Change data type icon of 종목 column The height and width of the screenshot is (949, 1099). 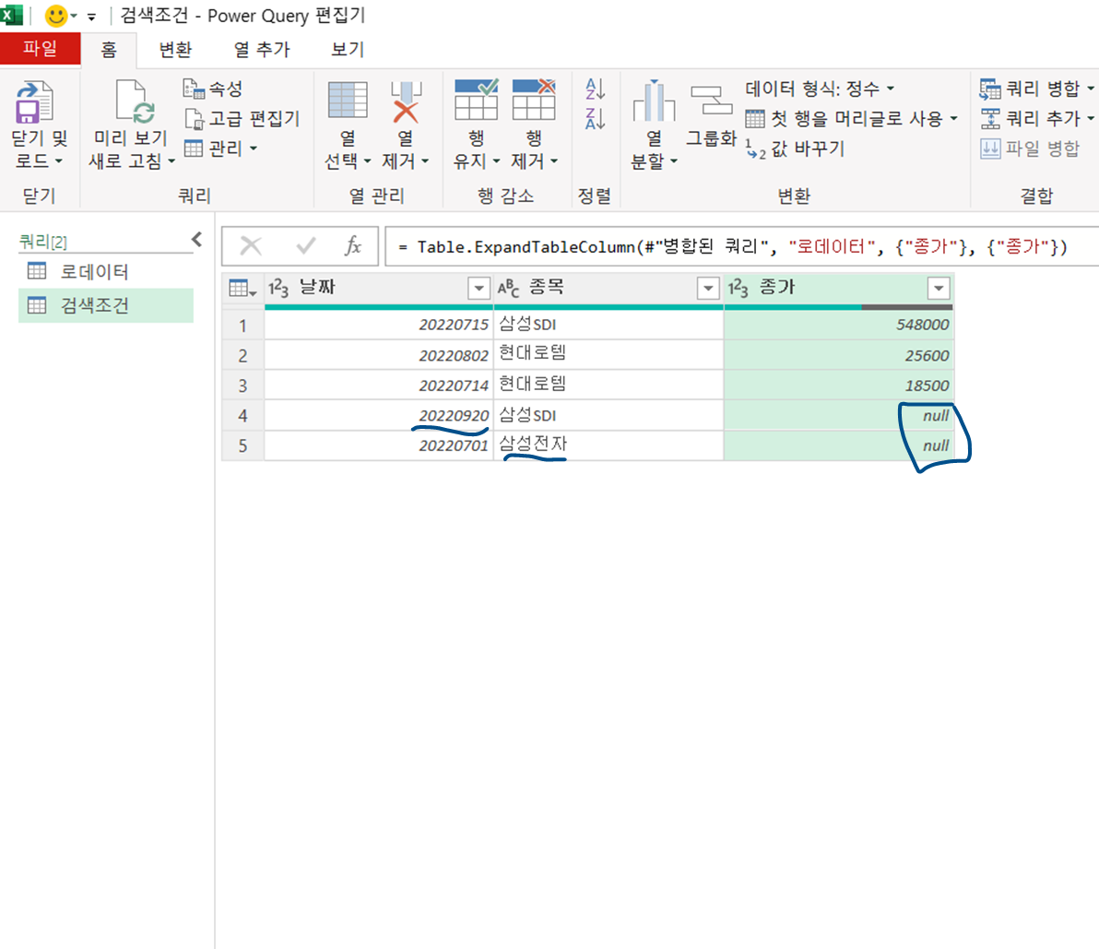(x=508, y=288)
